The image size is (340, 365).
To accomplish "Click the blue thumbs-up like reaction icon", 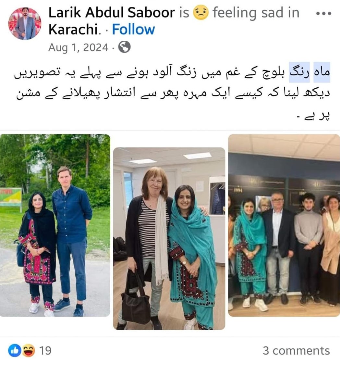I will [15, 351].
